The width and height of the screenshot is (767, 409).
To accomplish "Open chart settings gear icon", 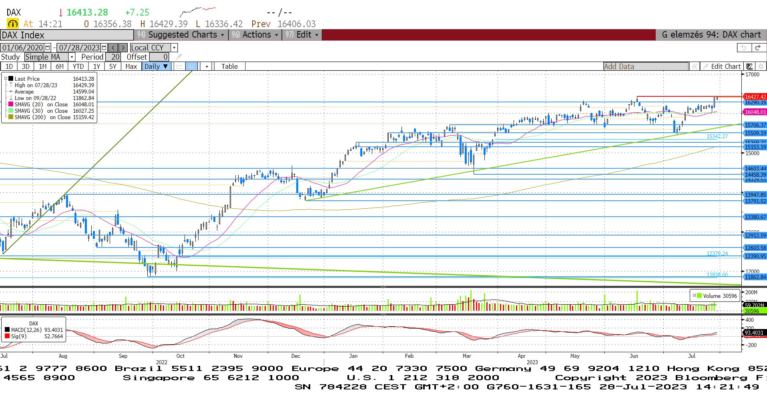I will (x=761, y=66).
